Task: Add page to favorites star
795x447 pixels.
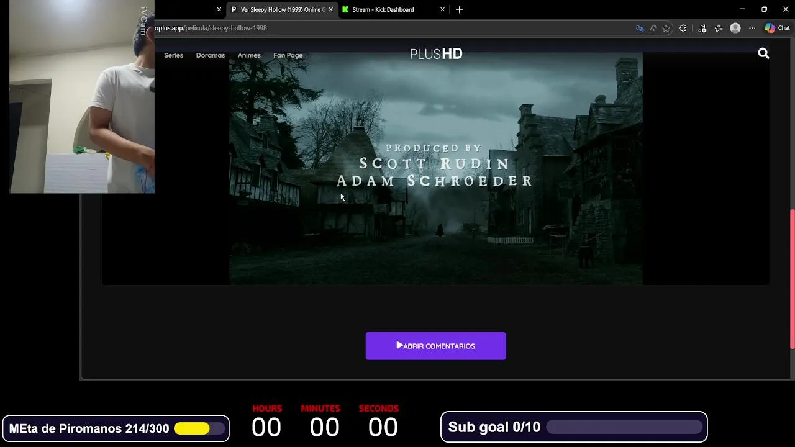Action: click(x=666, y=28)
